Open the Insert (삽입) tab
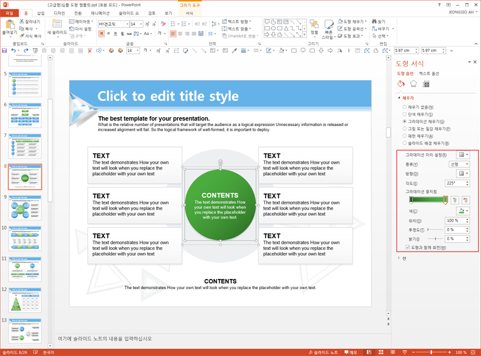The width and height of the screenshot is (481, 356). [41, 13]
